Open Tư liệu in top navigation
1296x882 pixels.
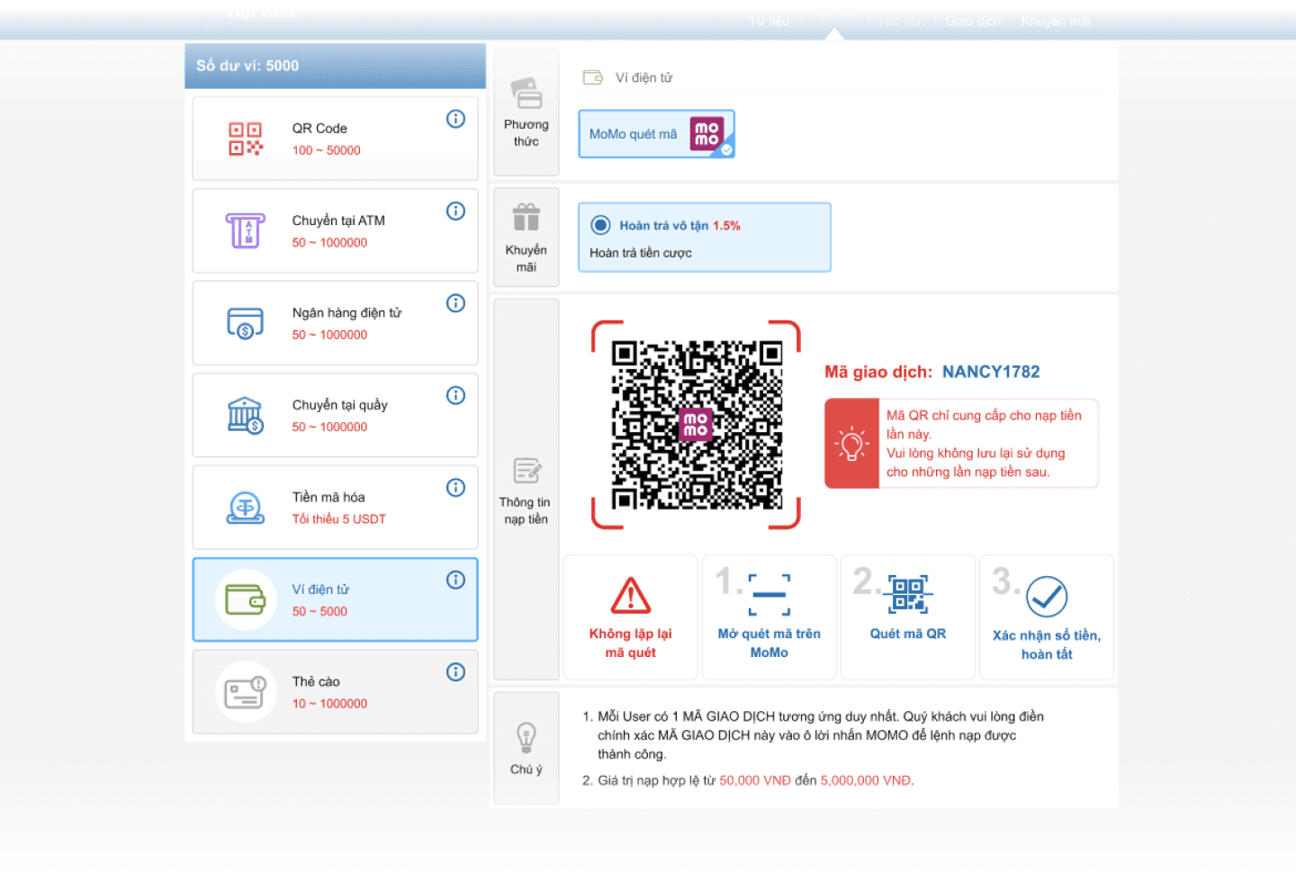coord(769,22)
